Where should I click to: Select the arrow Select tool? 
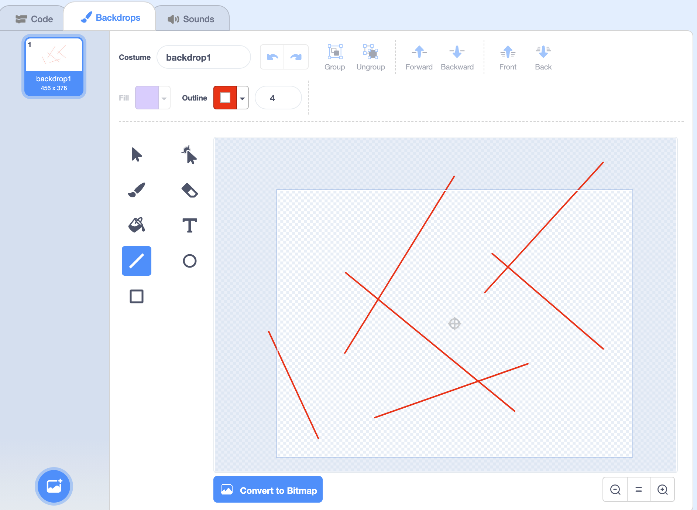[136, 154]
